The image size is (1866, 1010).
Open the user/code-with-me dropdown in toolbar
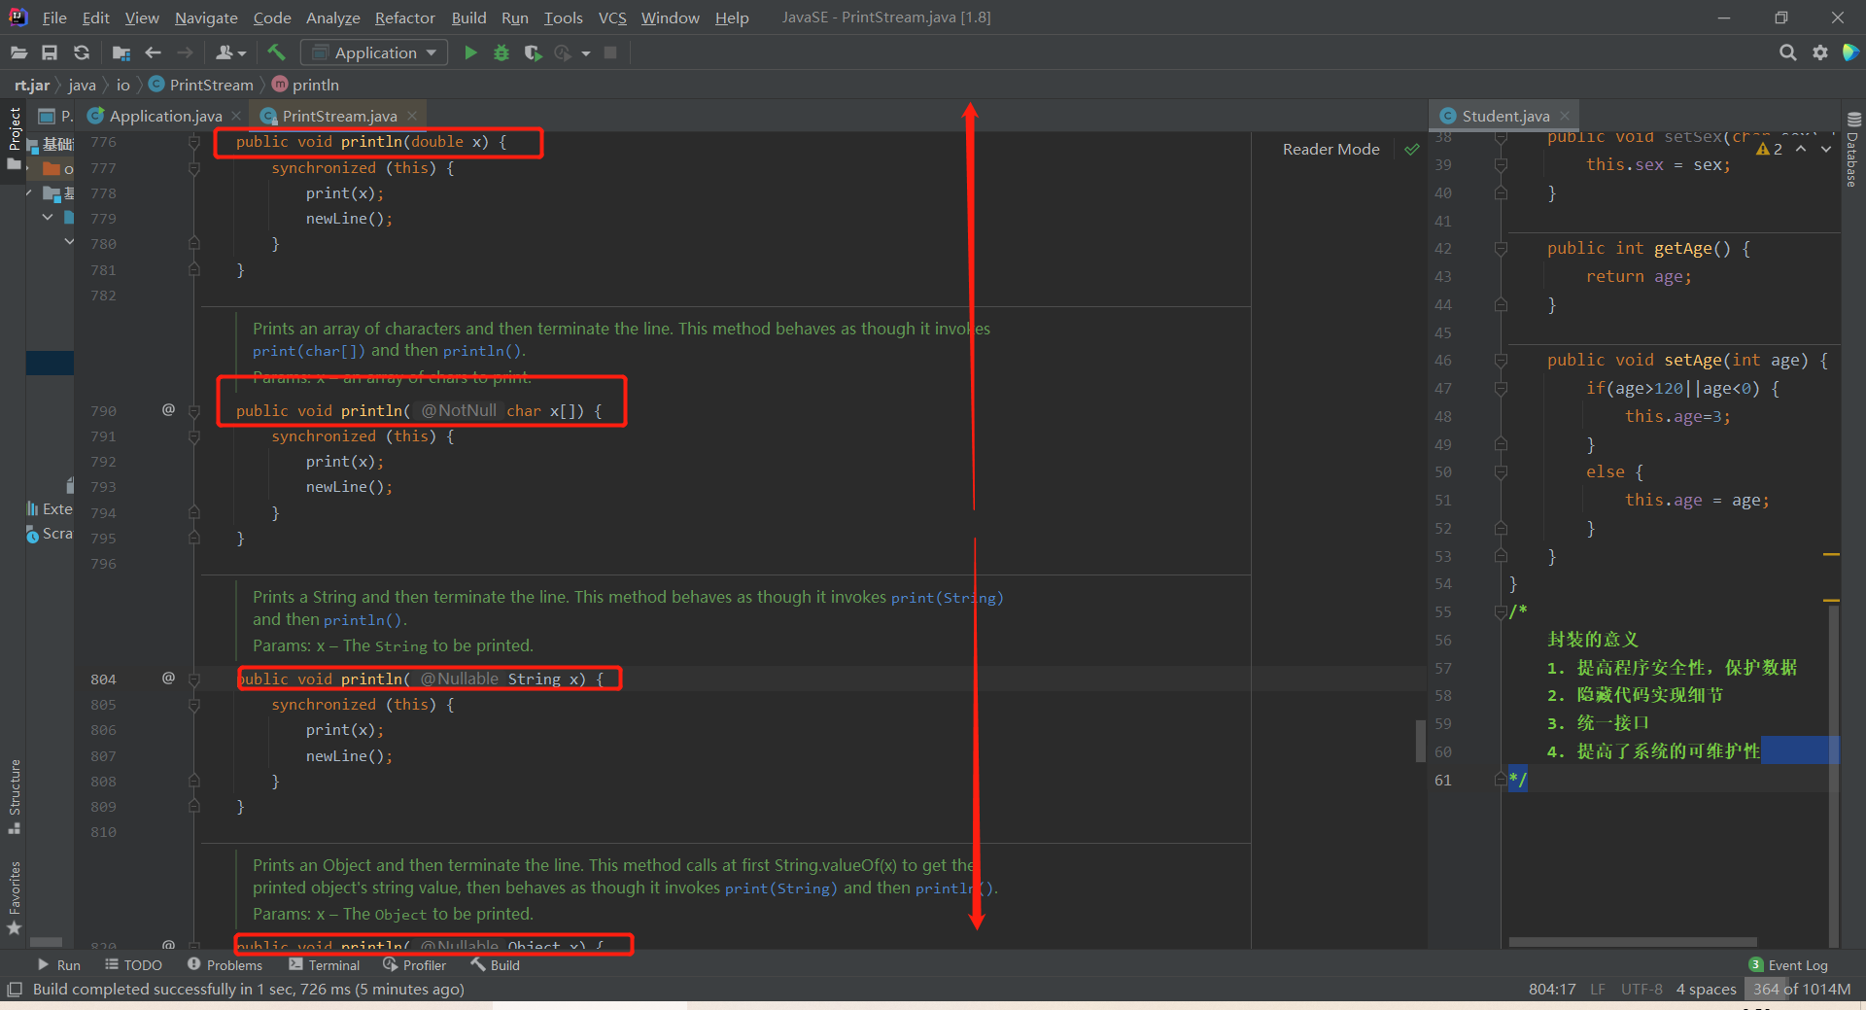[231, 52]
